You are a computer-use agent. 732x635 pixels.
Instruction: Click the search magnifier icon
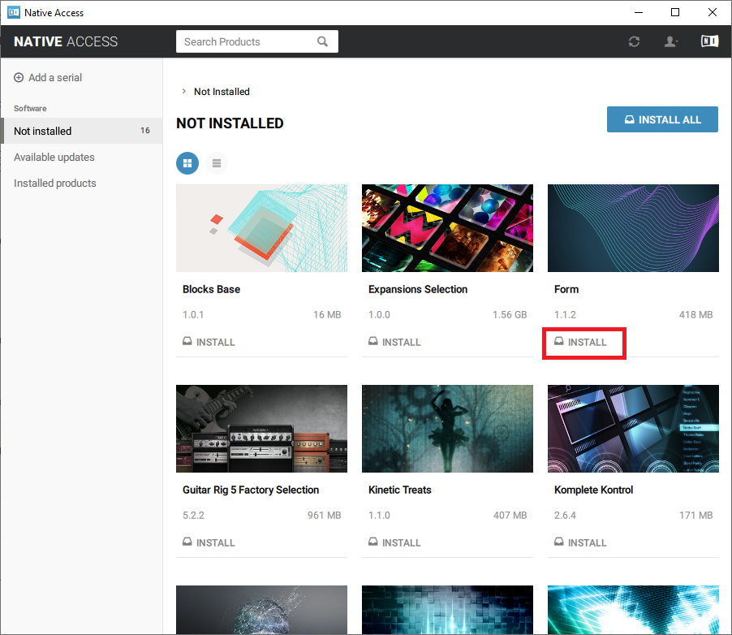point(322,41)
